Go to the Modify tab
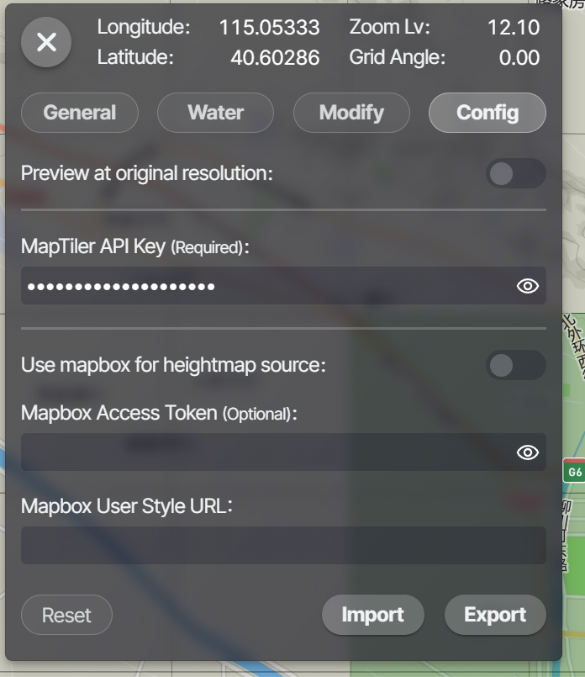This screenshot has width=585, height=677. [351, 113]
